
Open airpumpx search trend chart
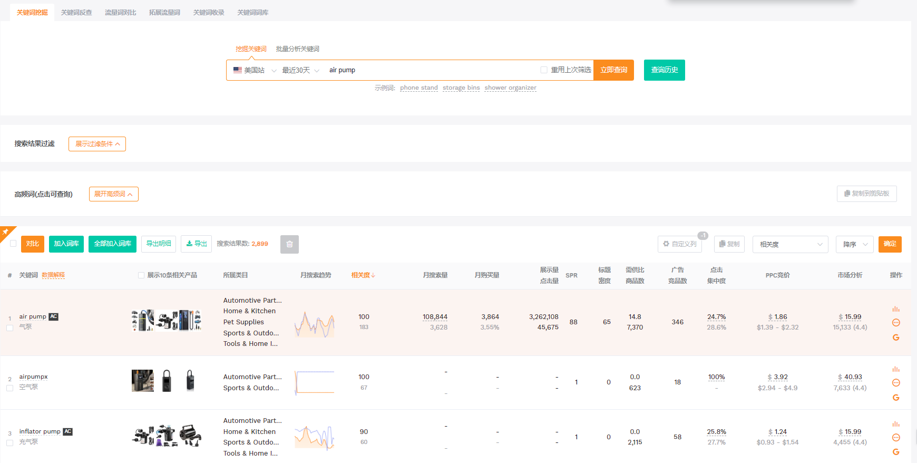coord(315,382)
